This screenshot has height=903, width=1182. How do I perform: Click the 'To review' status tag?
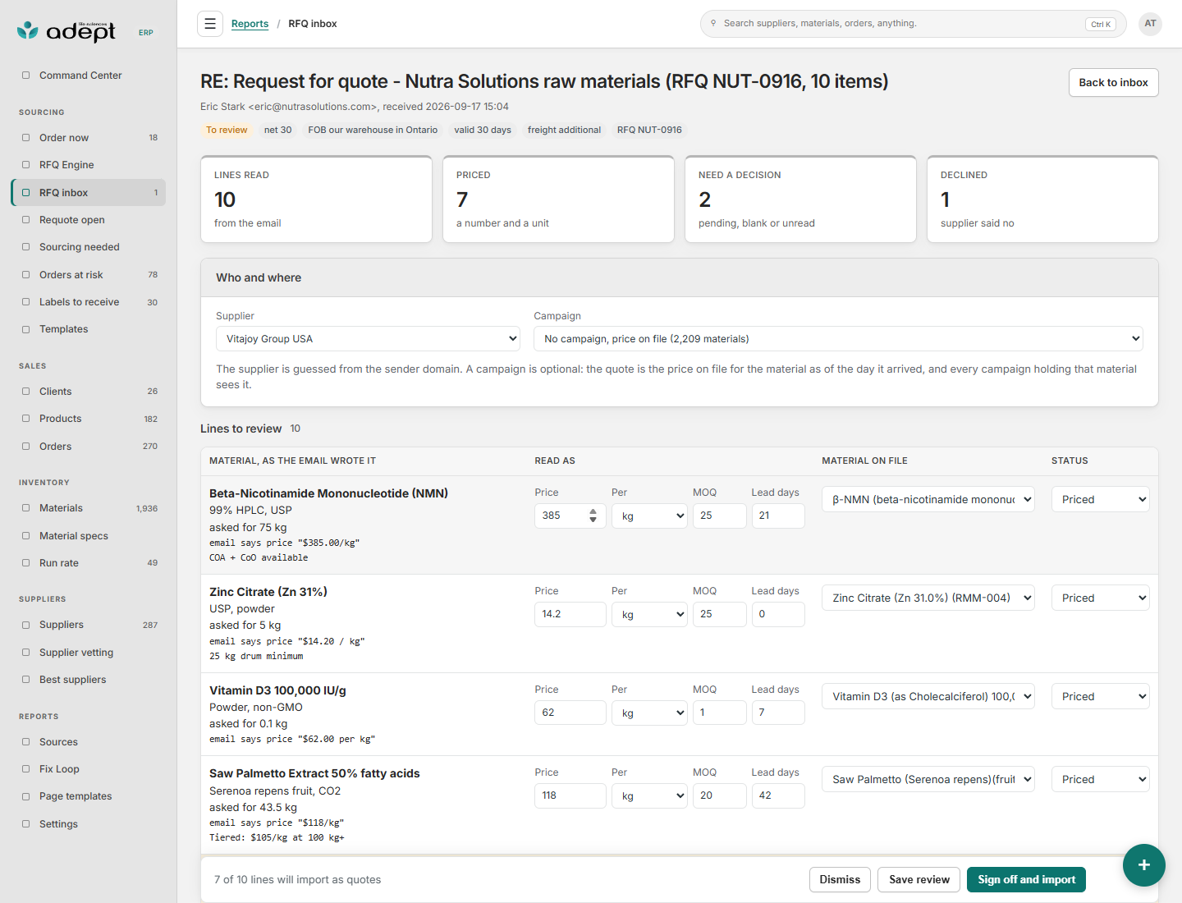point(227,131)
